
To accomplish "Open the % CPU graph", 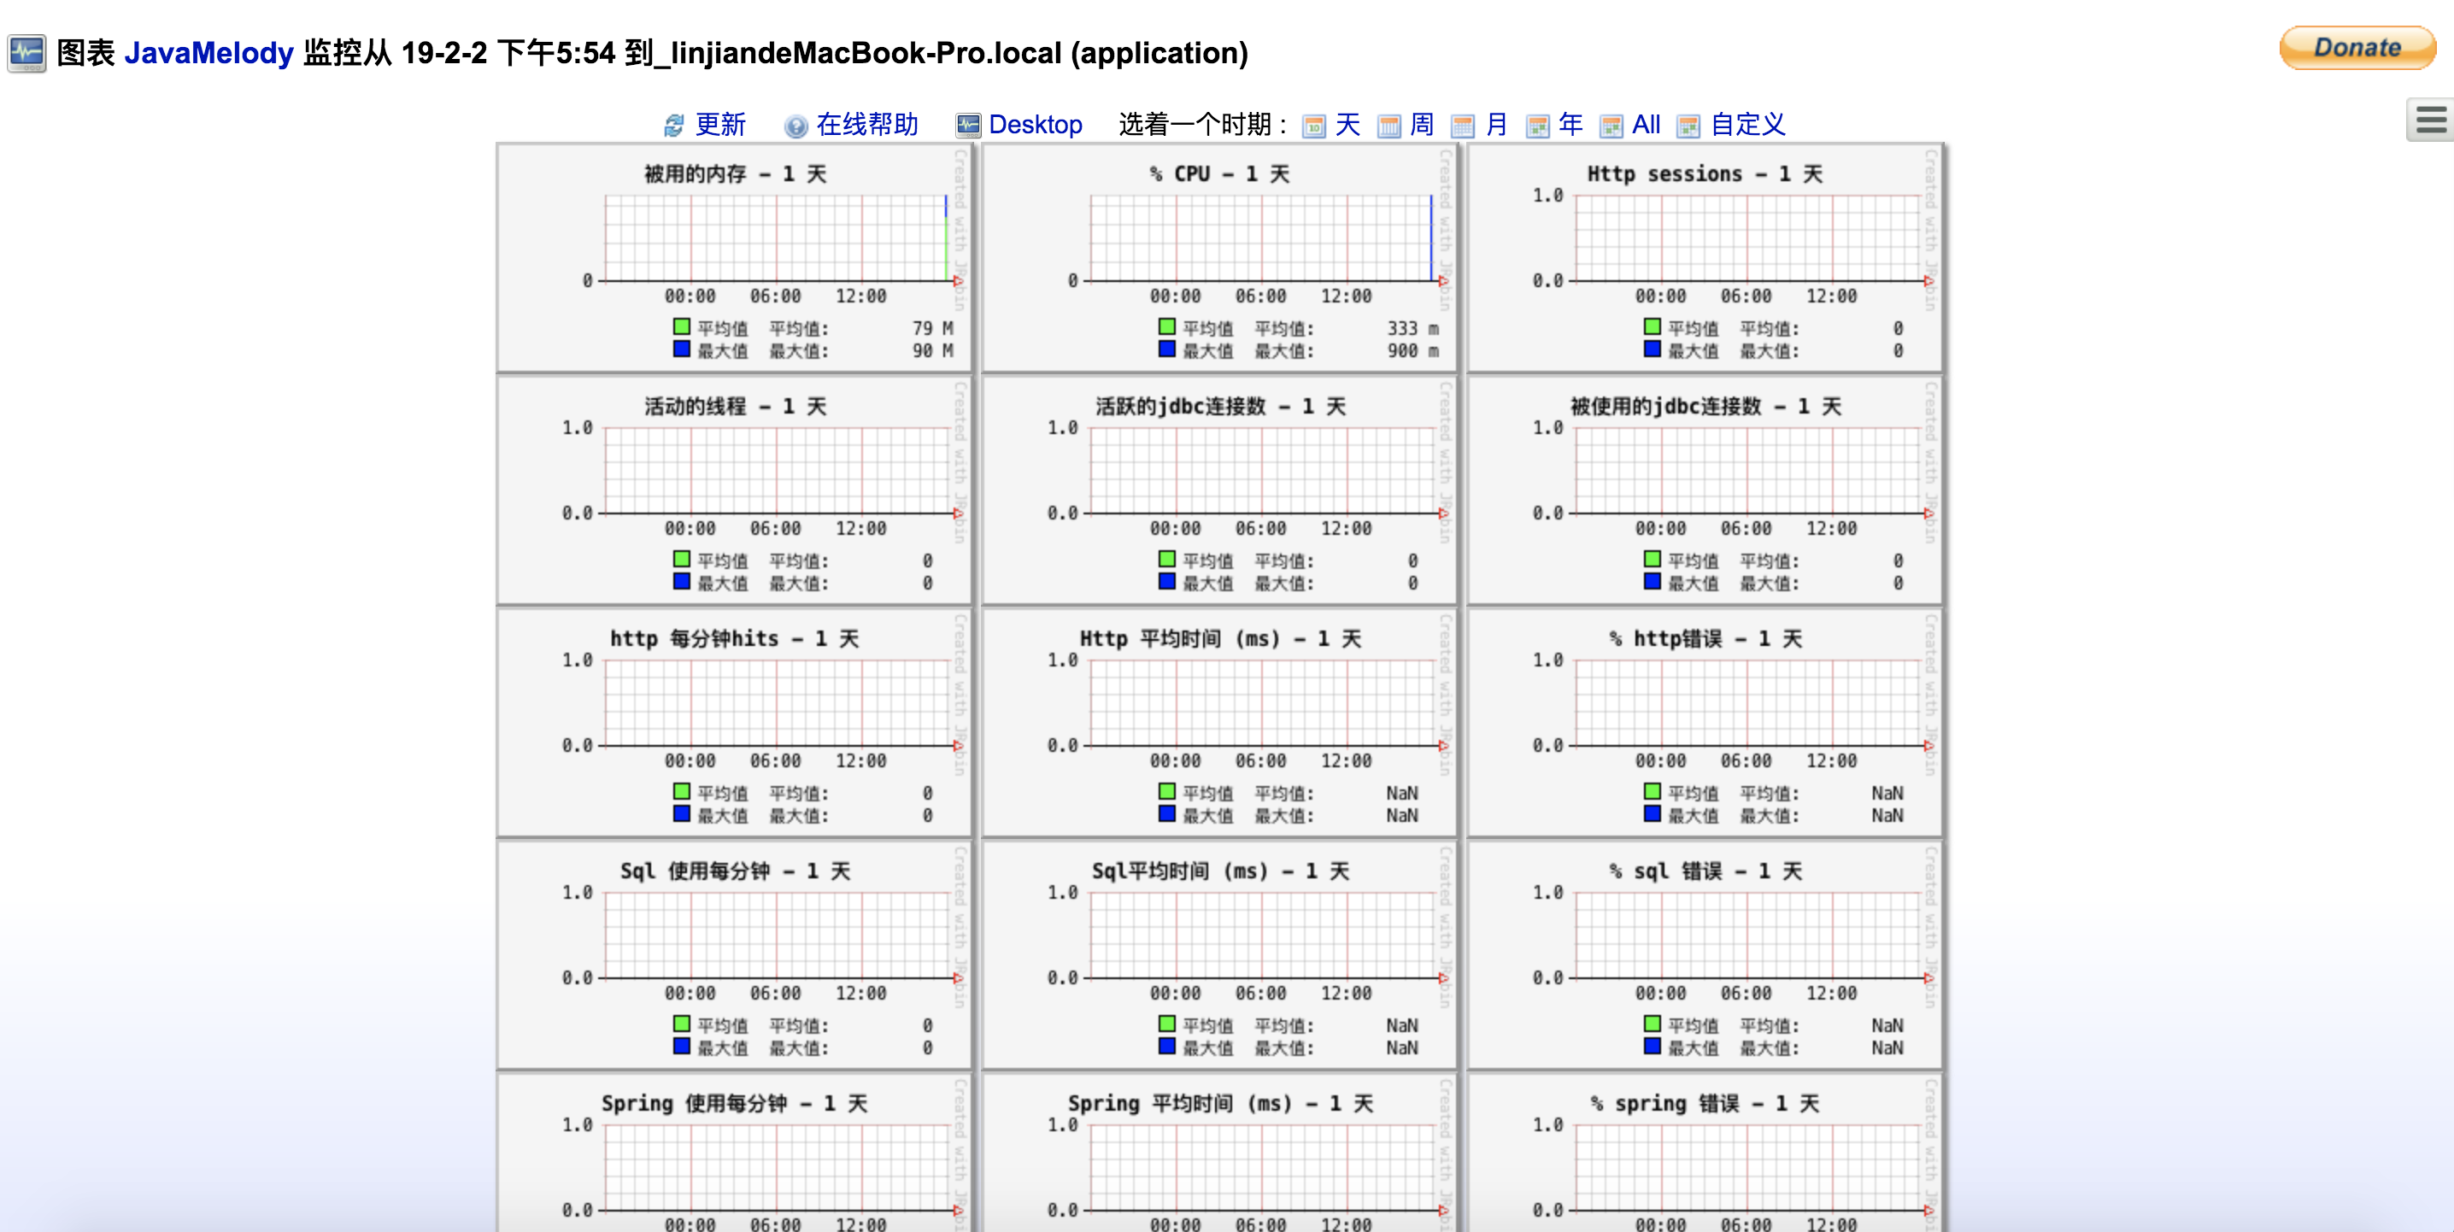I will click(1218, 258).
